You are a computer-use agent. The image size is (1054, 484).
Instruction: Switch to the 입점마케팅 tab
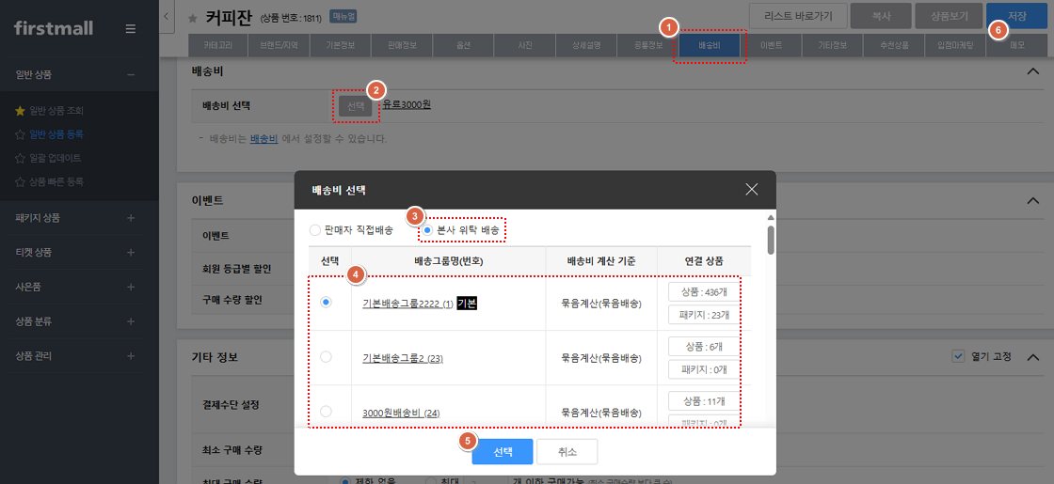[955, 46]
